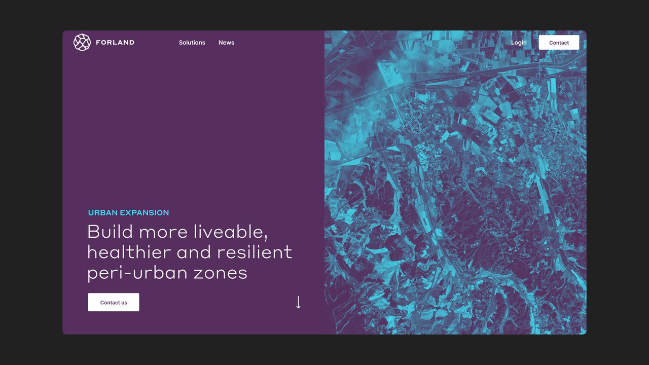
Task: Click the headline line 'healthier and resilient'
Action: click(190, 252)
